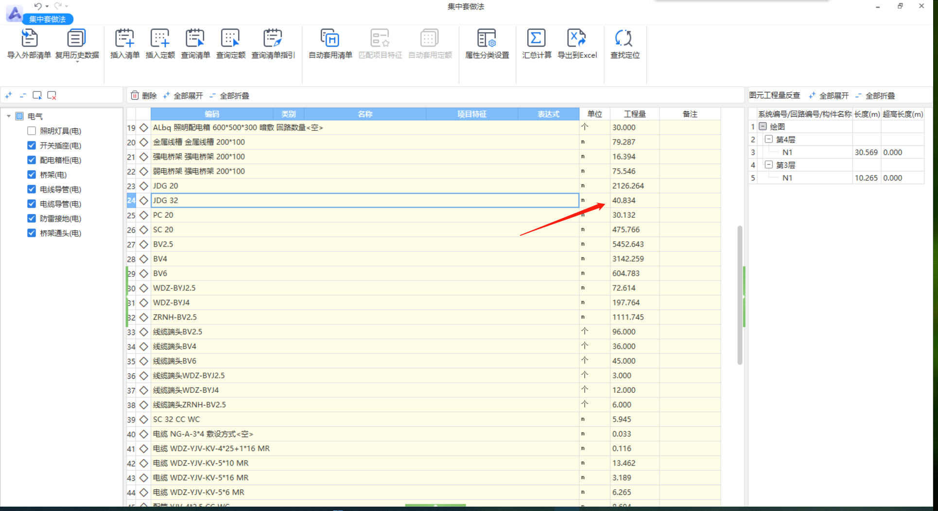This screenshot has height=511, width=938.
Task: Click 全部展开 in 图元工程量反查 panel
Action: click(x=829, y=95)
